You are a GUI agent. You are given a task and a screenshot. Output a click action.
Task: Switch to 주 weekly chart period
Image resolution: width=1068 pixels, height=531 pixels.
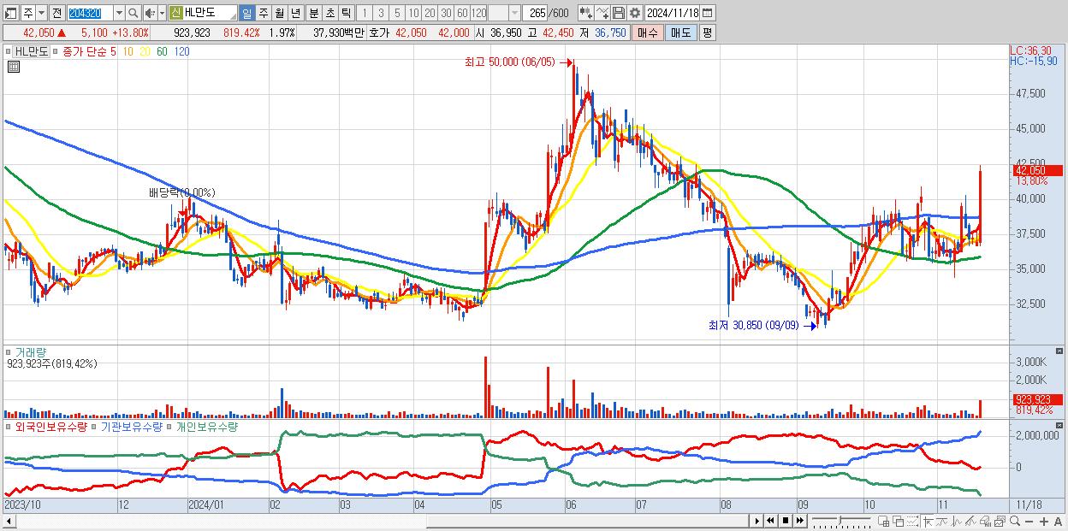(263, 13)
